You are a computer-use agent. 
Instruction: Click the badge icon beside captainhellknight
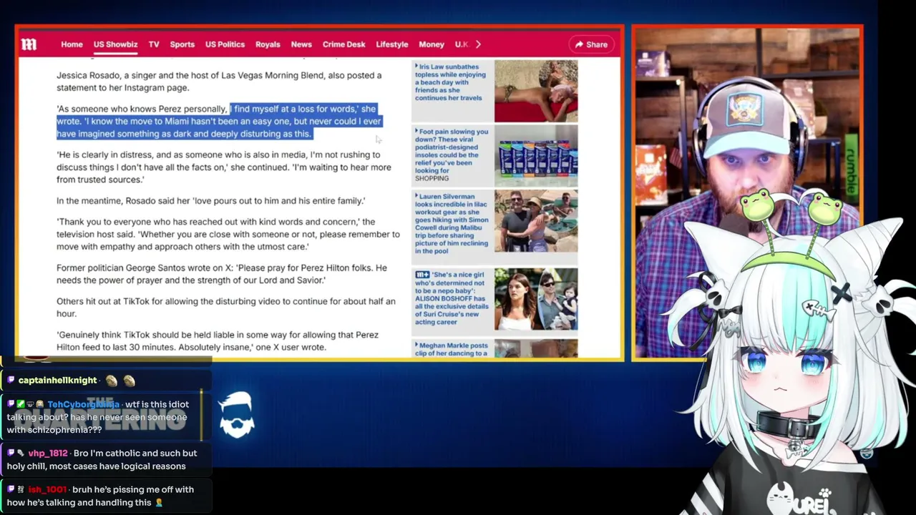point(11,381)
